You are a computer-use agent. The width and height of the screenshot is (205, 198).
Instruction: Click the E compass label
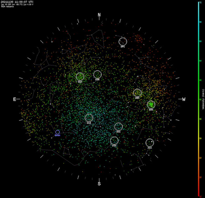(x=15, y=99)
